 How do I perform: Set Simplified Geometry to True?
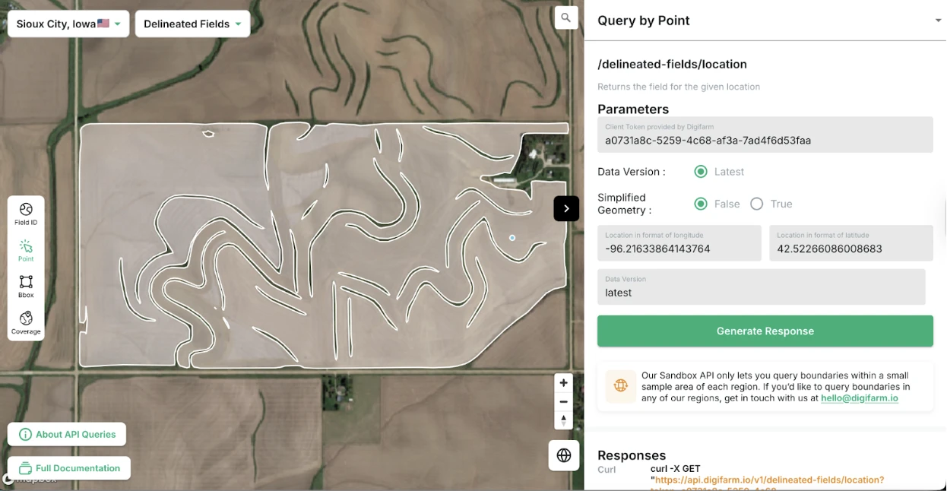[756, 204]
